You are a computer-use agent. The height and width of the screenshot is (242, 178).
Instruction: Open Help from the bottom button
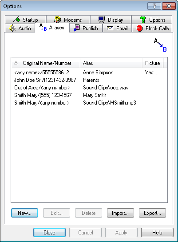pos(157,232)
